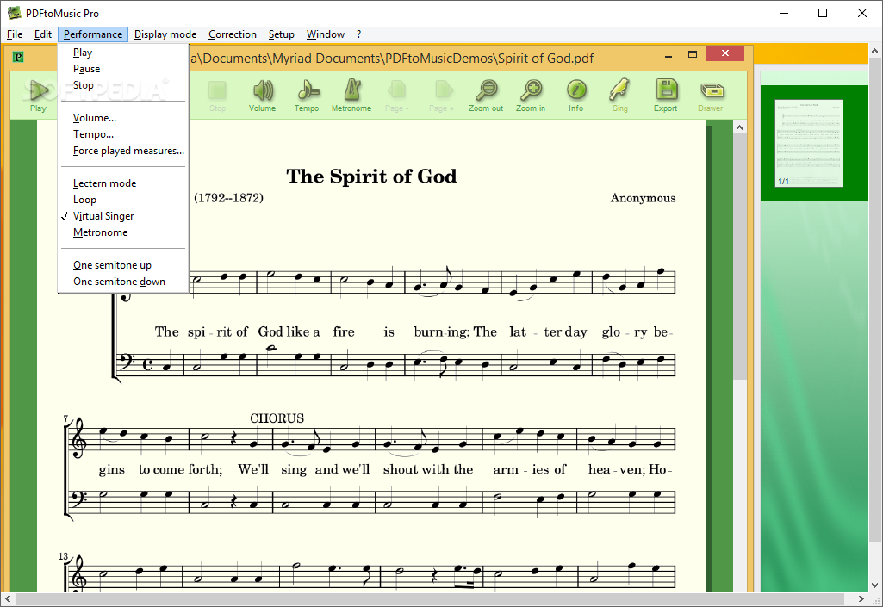
Task: Collapse the Performance menu
Action: pos(93,34)
